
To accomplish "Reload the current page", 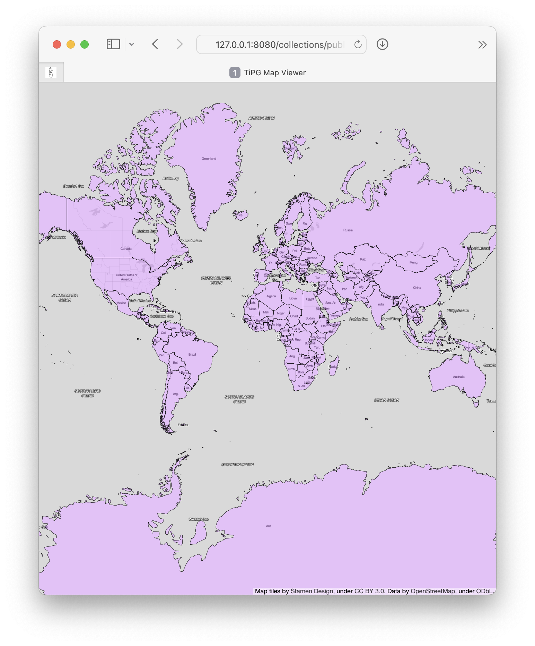I will 358,44.
